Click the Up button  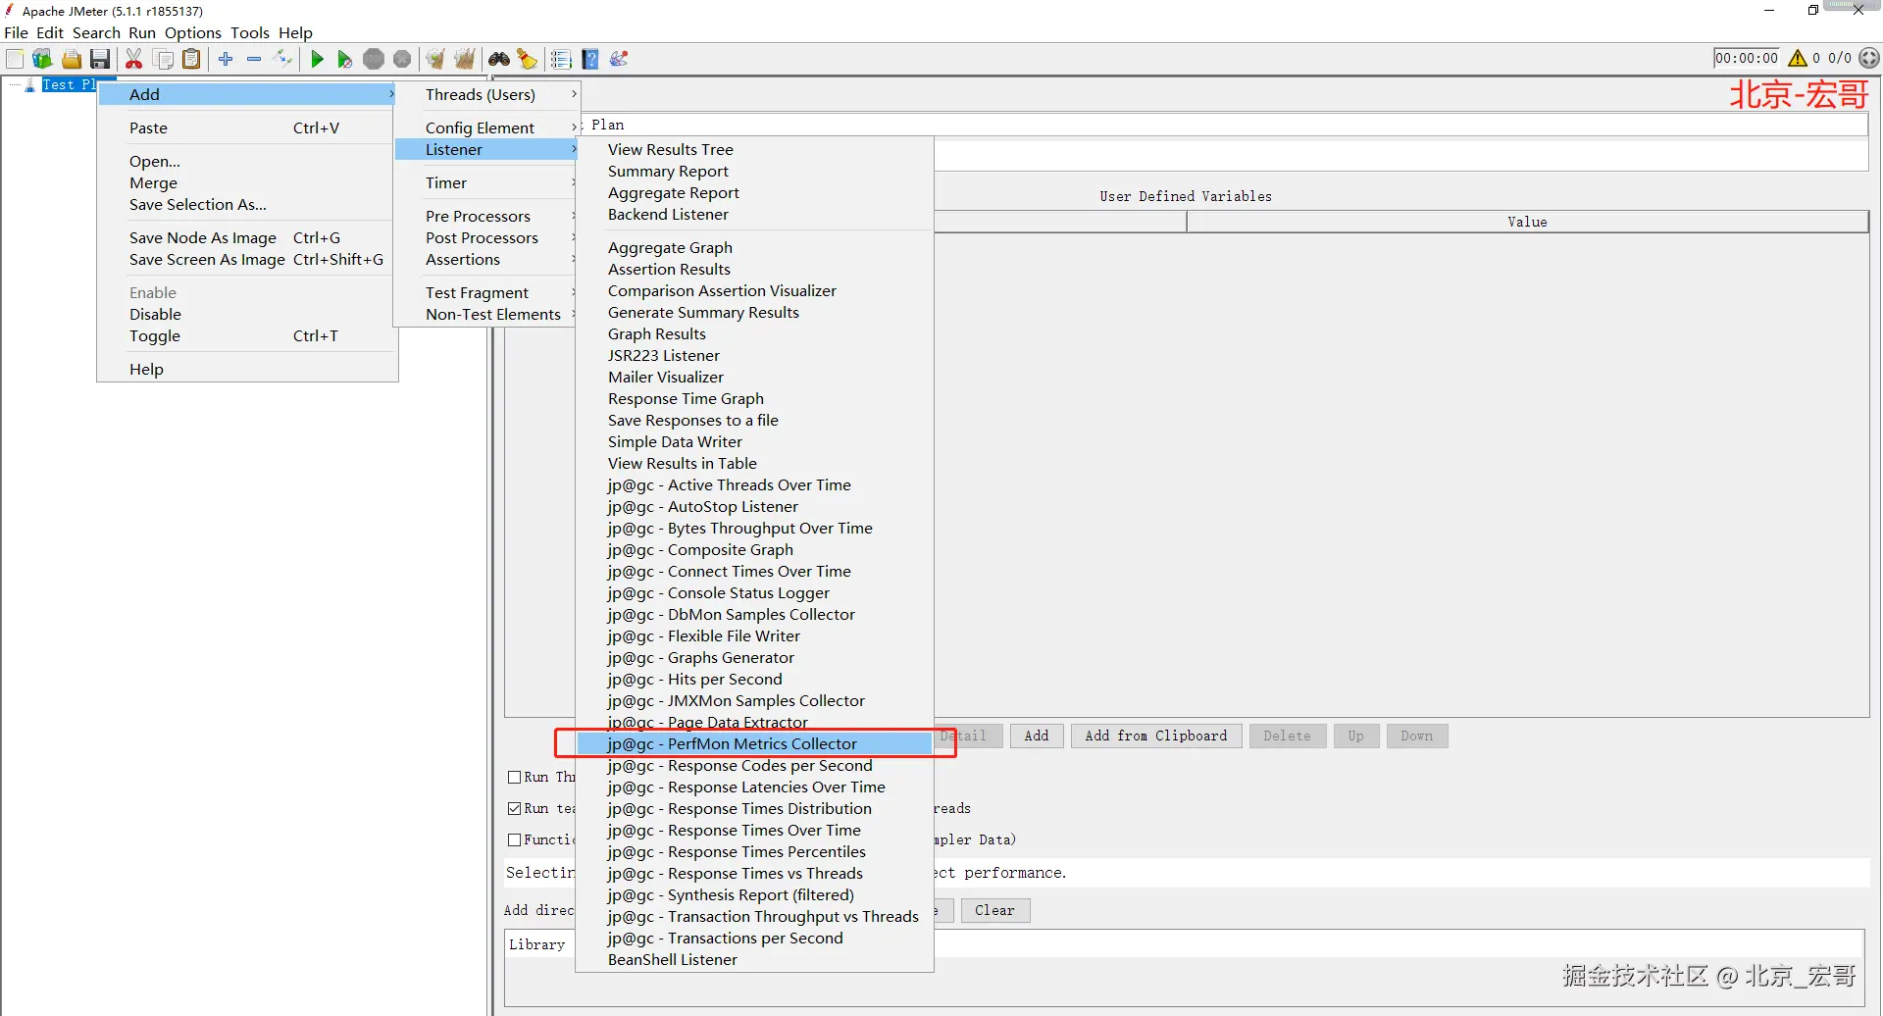click(1355, 736)
